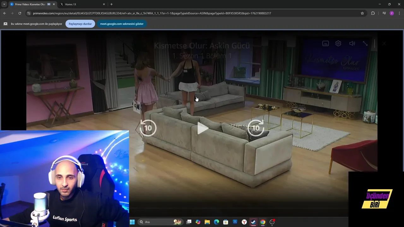This screenshot has height=227, width=404.
Task: Open File Explorer from the taskbar
Action: [207, 222]
